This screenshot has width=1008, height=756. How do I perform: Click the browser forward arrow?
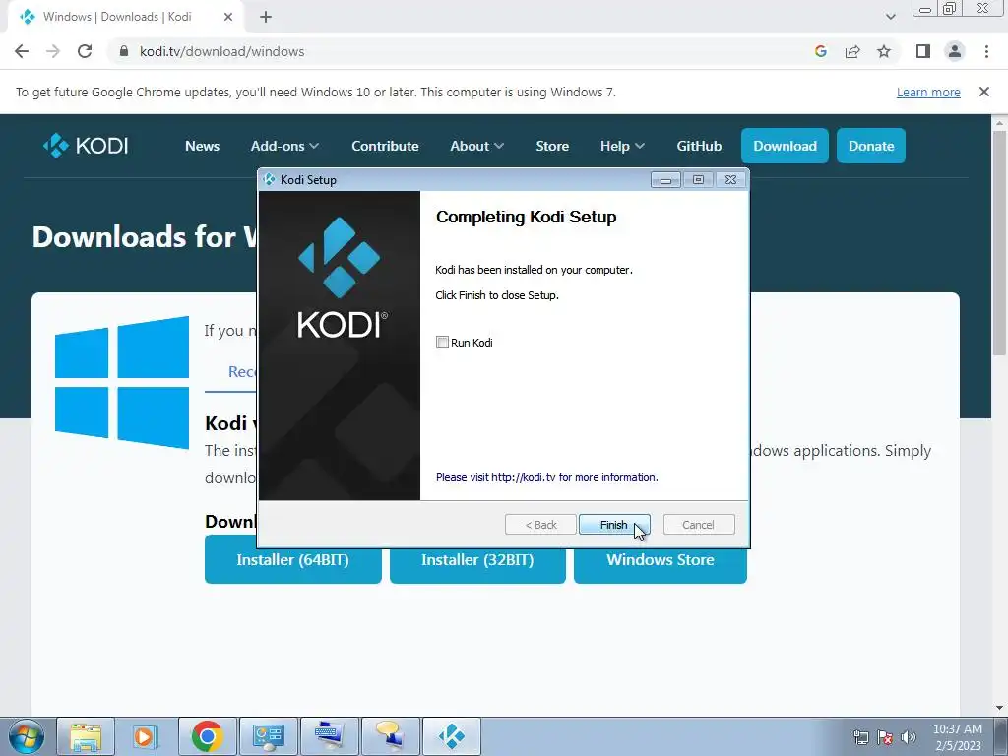[x=53, y=51]
